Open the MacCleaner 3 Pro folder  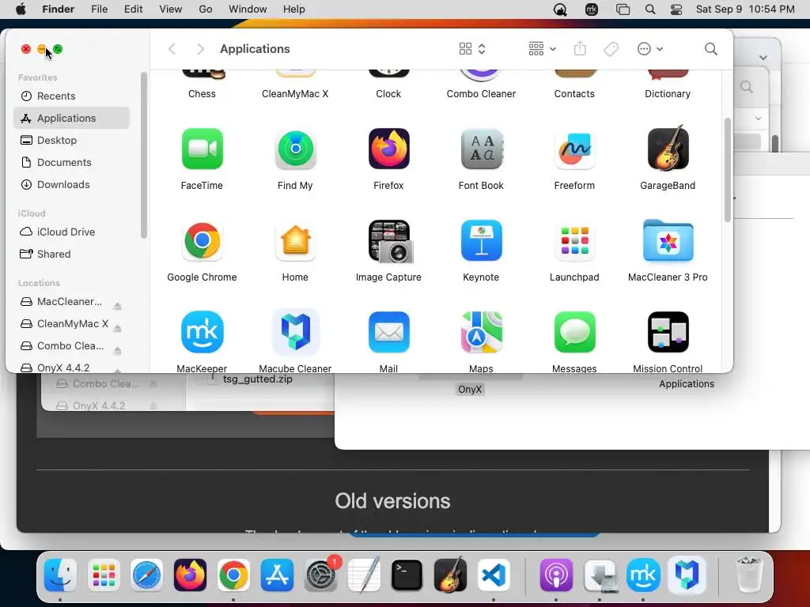pos(668,240)
